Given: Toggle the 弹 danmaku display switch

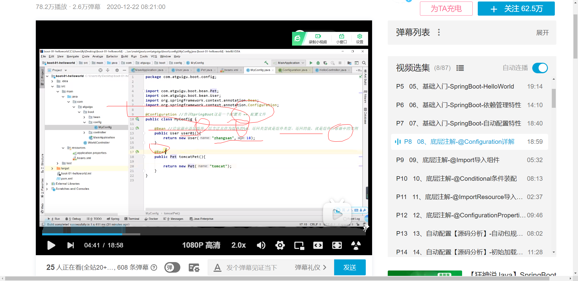Looking at the screenshot, I should tap(172, 267).
